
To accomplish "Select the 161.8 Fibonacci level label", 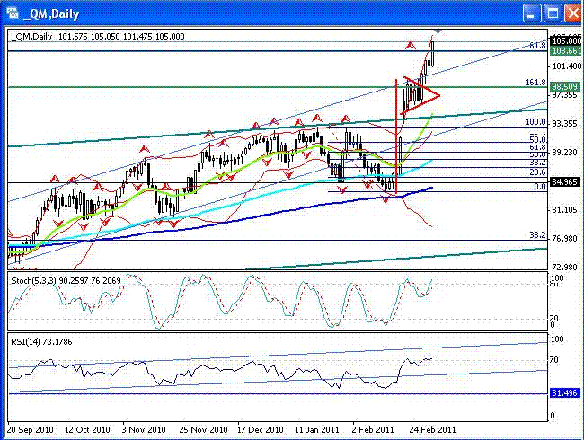I will coord(535,83).
